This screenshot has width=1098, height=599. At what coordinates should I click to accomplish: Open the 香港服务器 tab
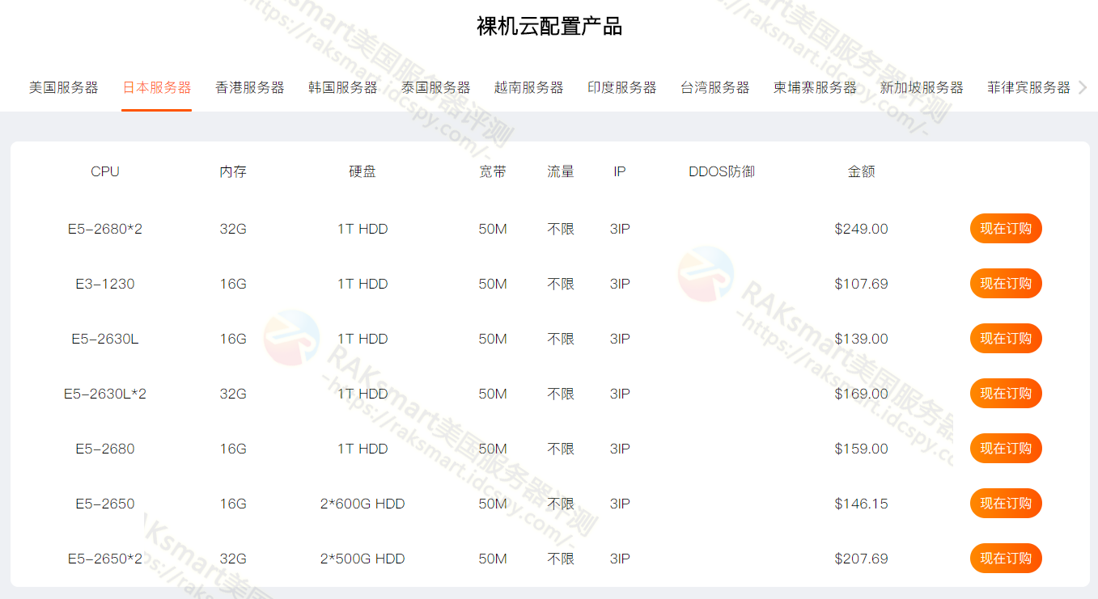(249, 87)
